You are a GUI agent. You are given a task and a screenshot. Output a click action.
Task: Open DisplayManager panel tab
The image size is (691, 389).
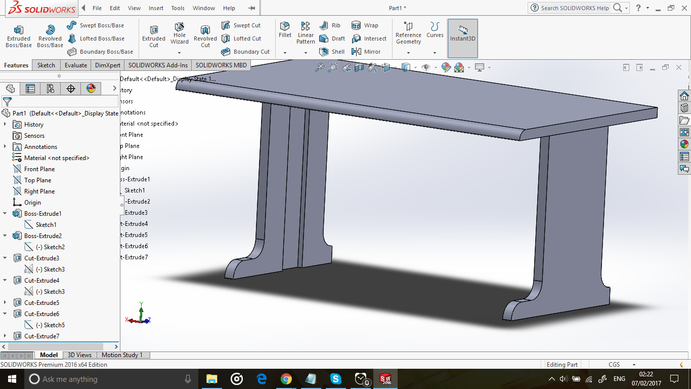click(x=91, y=89)
